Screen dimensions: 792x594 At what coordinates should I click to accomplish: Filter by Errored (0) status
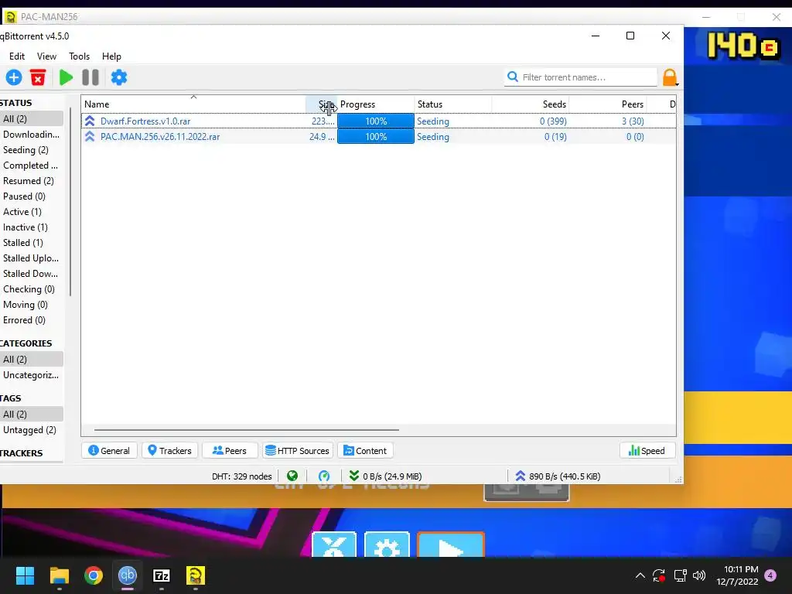31,319
